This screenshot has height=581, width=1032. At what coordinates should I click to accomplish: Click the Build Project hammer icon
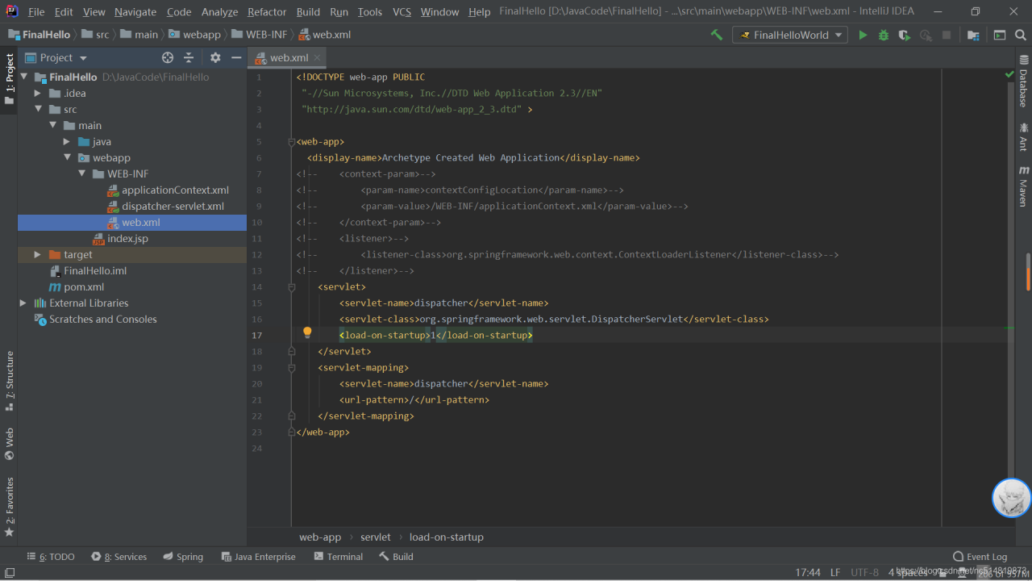pyautogui.click(x=716, y=35)
